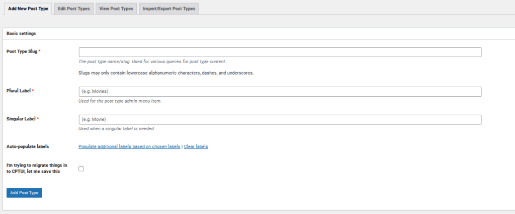Enable the migrate things into CPTUI checkbox

pos(81,169)
